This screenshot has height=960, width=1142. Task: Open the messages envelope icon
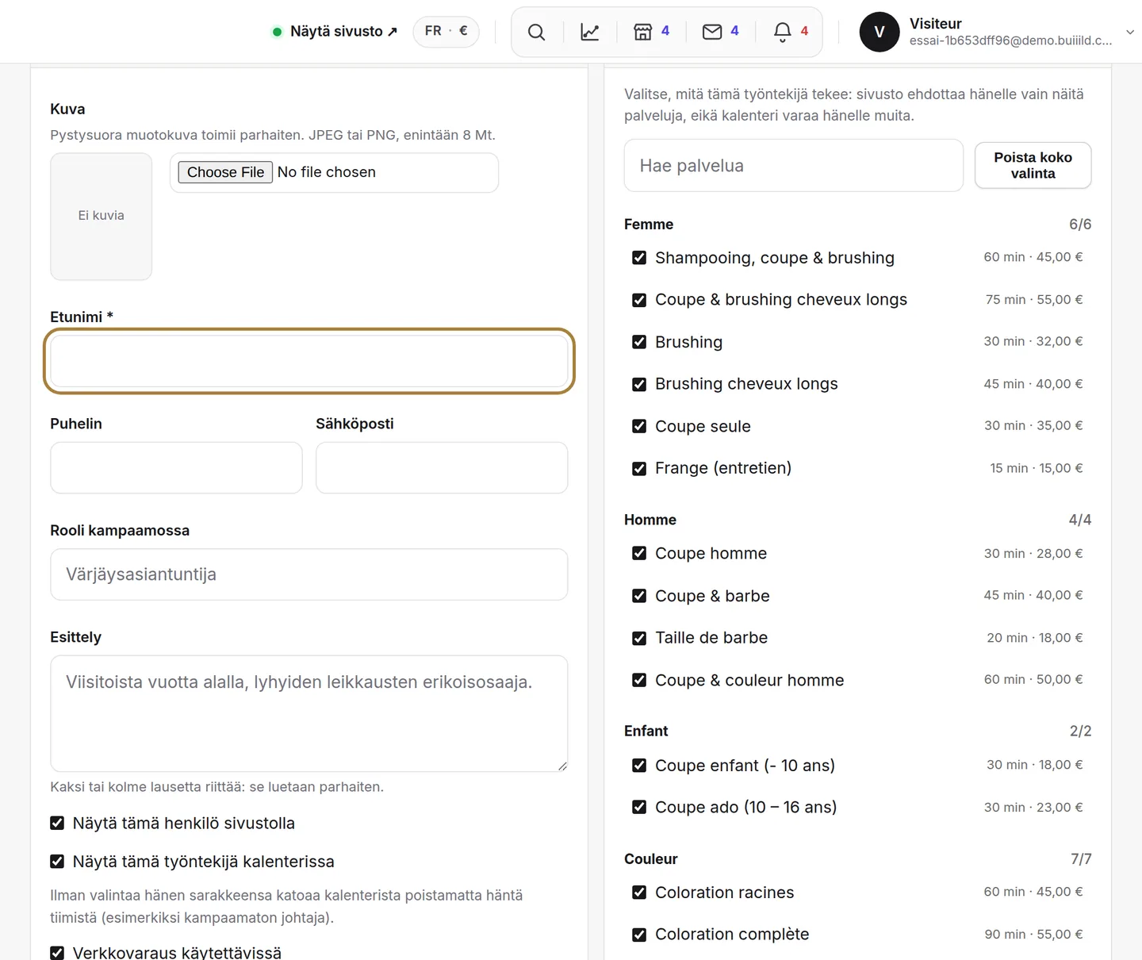(712, 32)
